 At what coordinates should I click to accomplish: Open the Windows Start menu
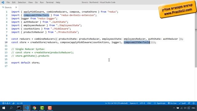(x=3, y=108)
